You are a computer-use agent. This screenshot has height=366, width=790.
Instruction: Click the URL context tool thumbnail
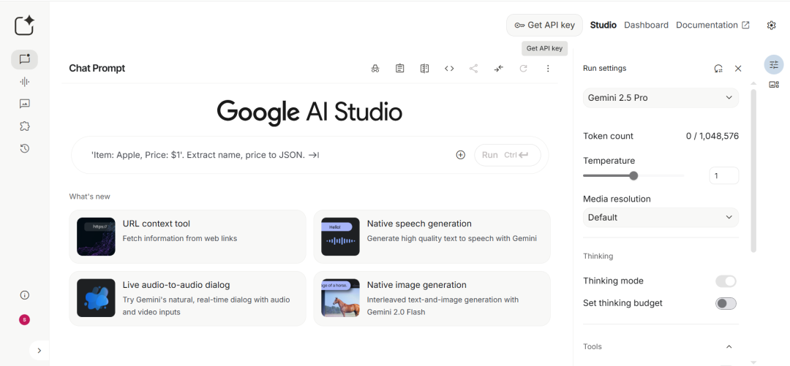(96, 237)
